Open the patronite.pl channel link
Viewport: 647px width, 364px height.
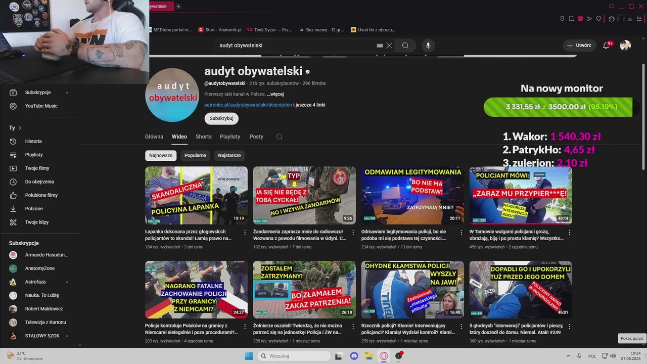(x=248, y=105)
